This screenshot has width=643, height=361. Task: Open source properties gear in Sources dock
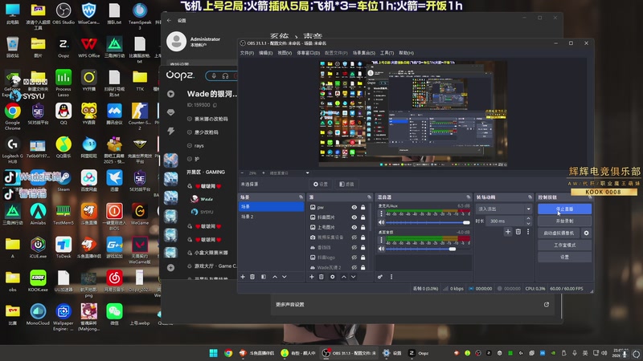[x=333, y=277]
